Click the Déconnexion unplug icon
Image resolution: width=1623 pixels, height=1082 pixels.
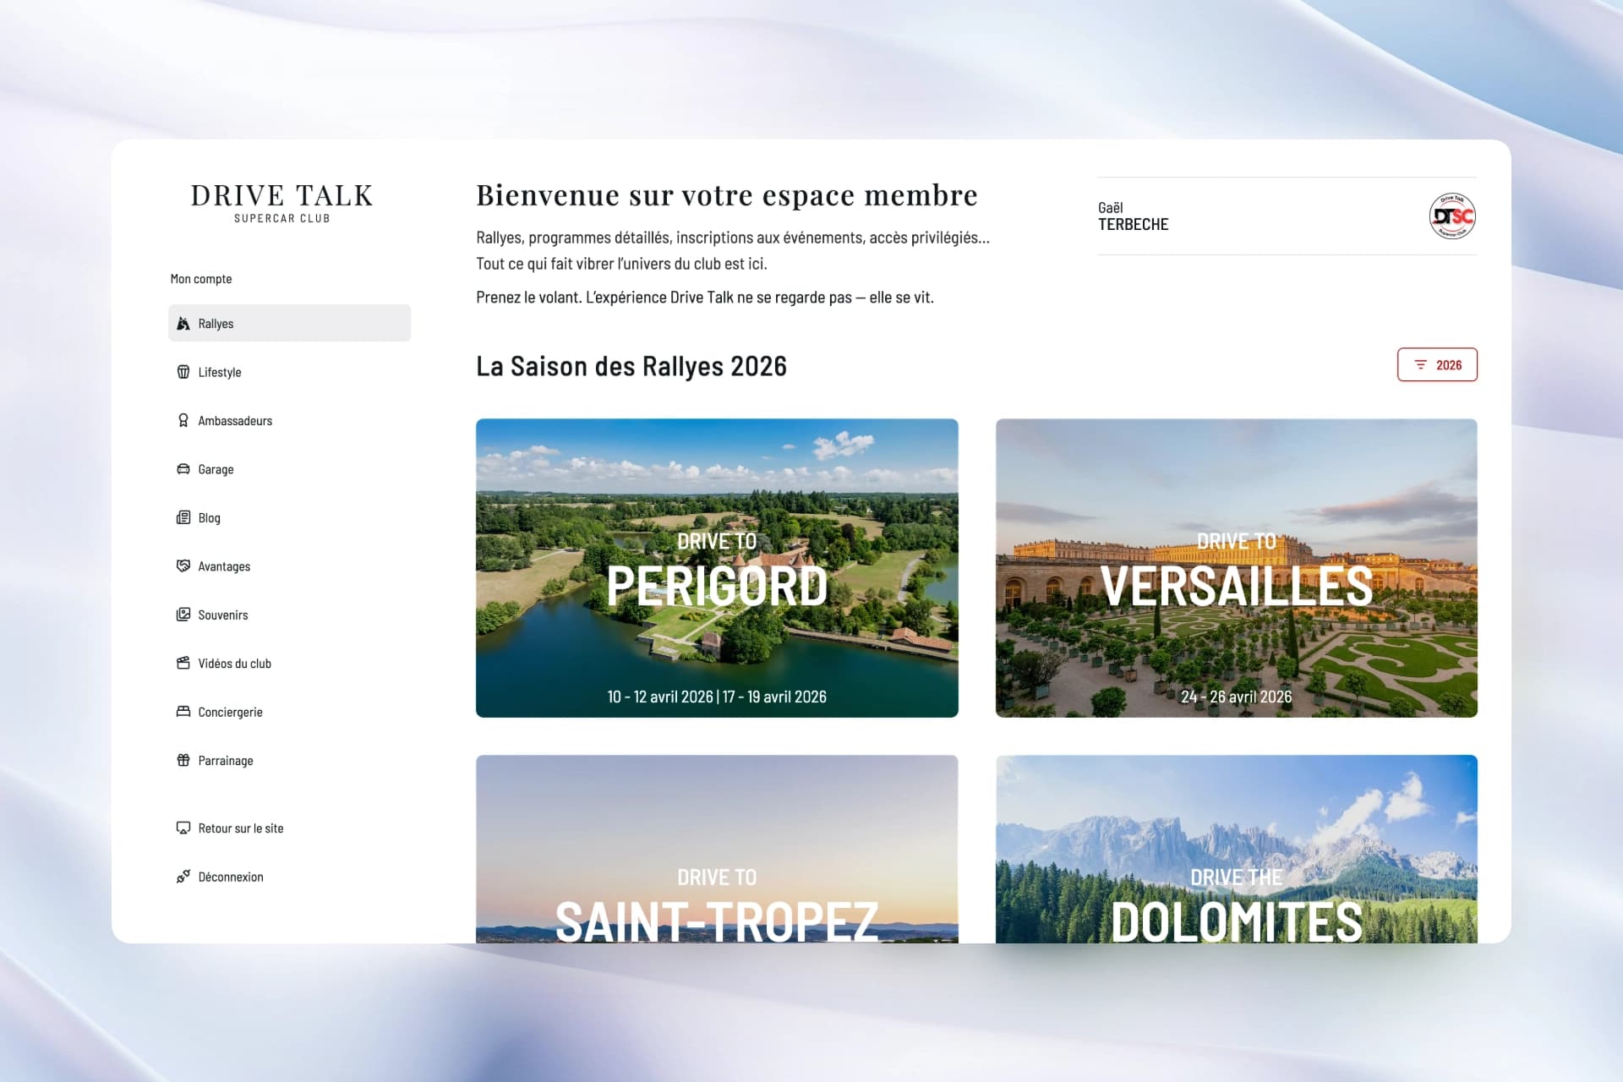coord(183,877)
